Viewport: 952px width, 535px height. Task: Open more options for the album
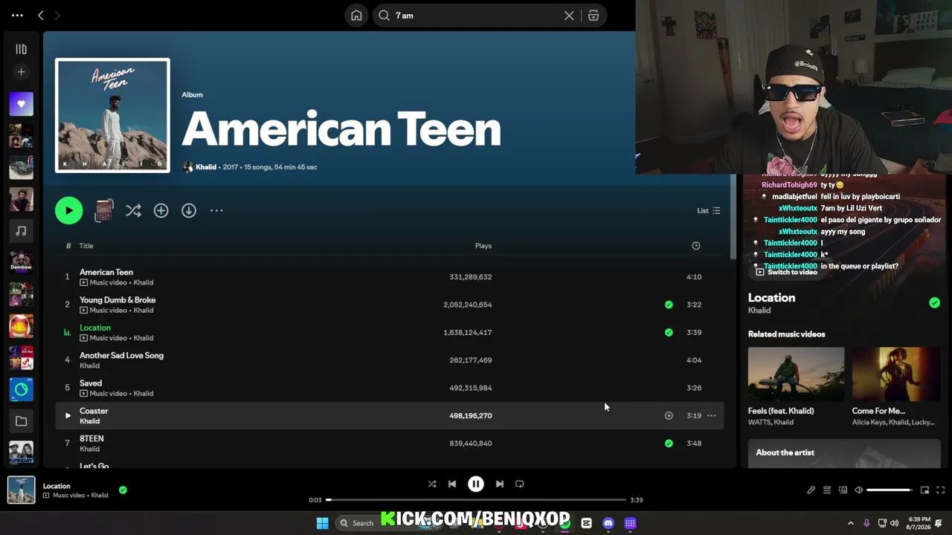click(216, 210)
